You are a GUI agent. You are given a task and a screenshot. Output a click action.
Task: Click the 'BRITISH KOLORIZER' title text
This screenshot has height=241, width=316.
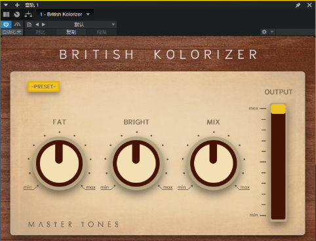(x=159, y=54)
